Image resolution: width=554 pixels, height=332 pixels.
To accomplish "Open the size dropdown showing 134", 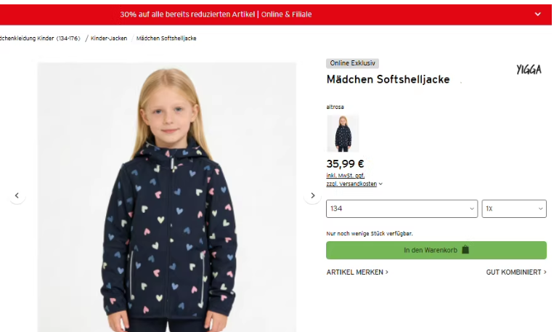I will 402,208.
